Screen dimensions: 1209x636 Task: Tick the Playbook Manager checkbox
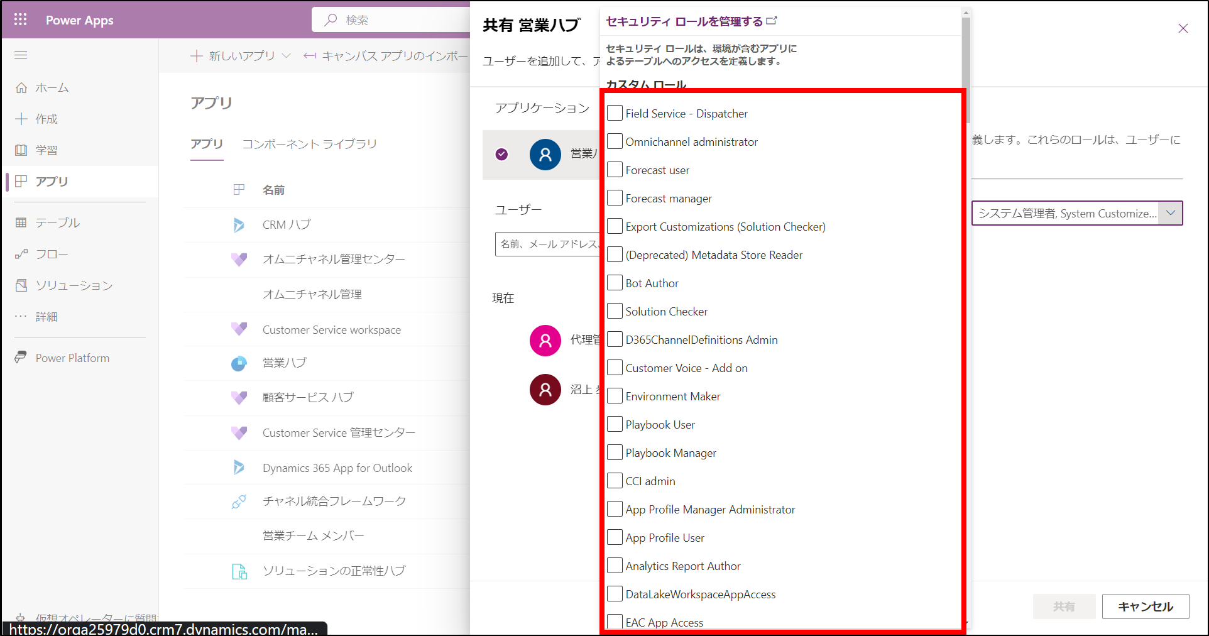615,452
